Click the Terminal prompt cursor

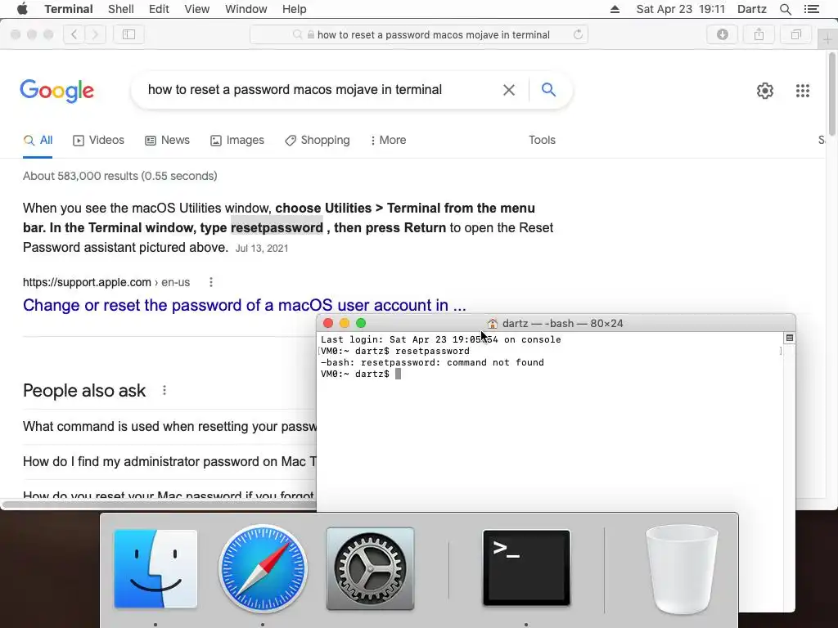[x=399, y=374]
